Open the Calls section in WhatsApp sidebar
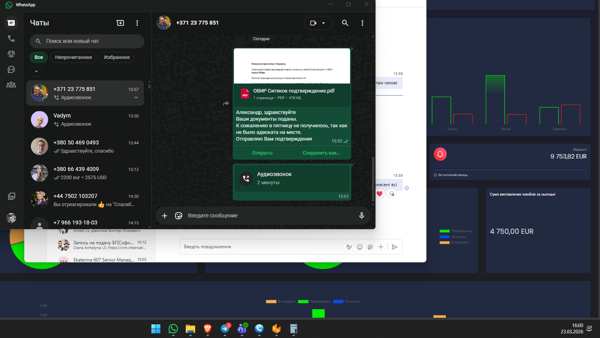This screenshot has height=338, width=600. click(x=11, y=39)
